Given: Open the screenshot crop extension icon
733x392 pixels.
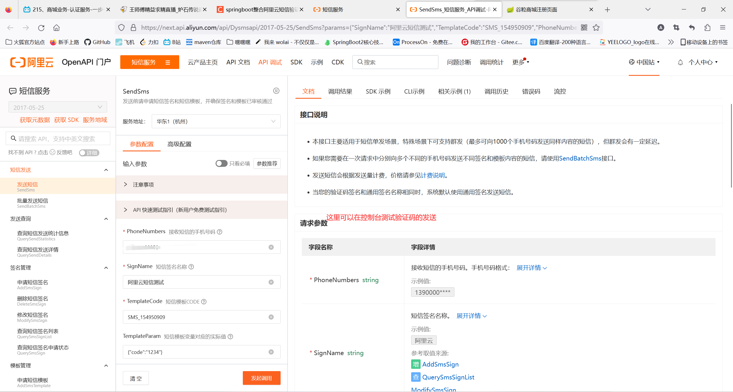Looking at the screenshot, I should click(x=676, y=27).
